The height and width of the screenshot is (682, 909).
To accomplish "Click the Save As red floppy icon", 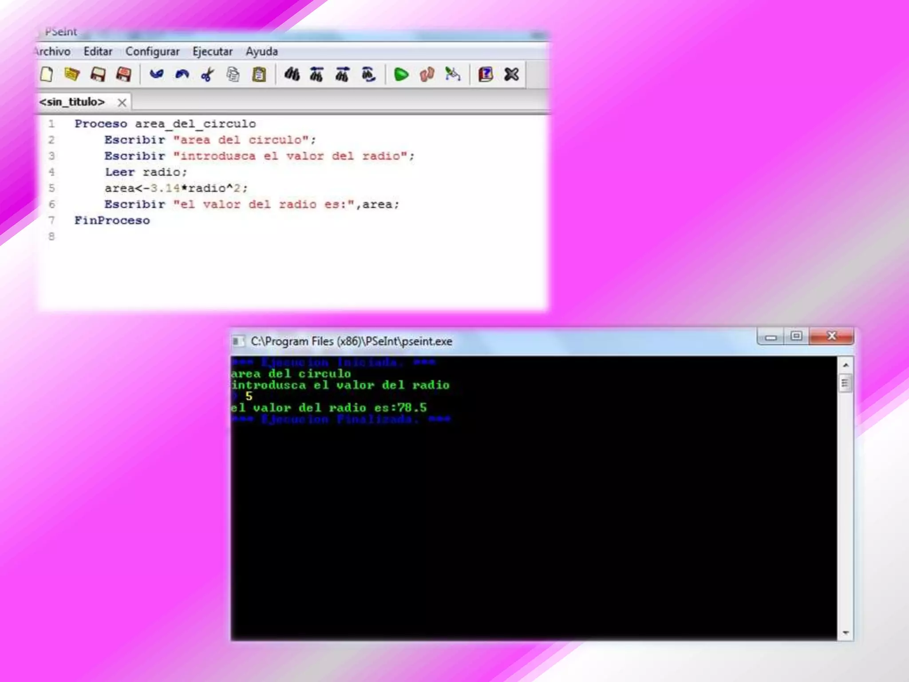I will click(x=123, y=74).
